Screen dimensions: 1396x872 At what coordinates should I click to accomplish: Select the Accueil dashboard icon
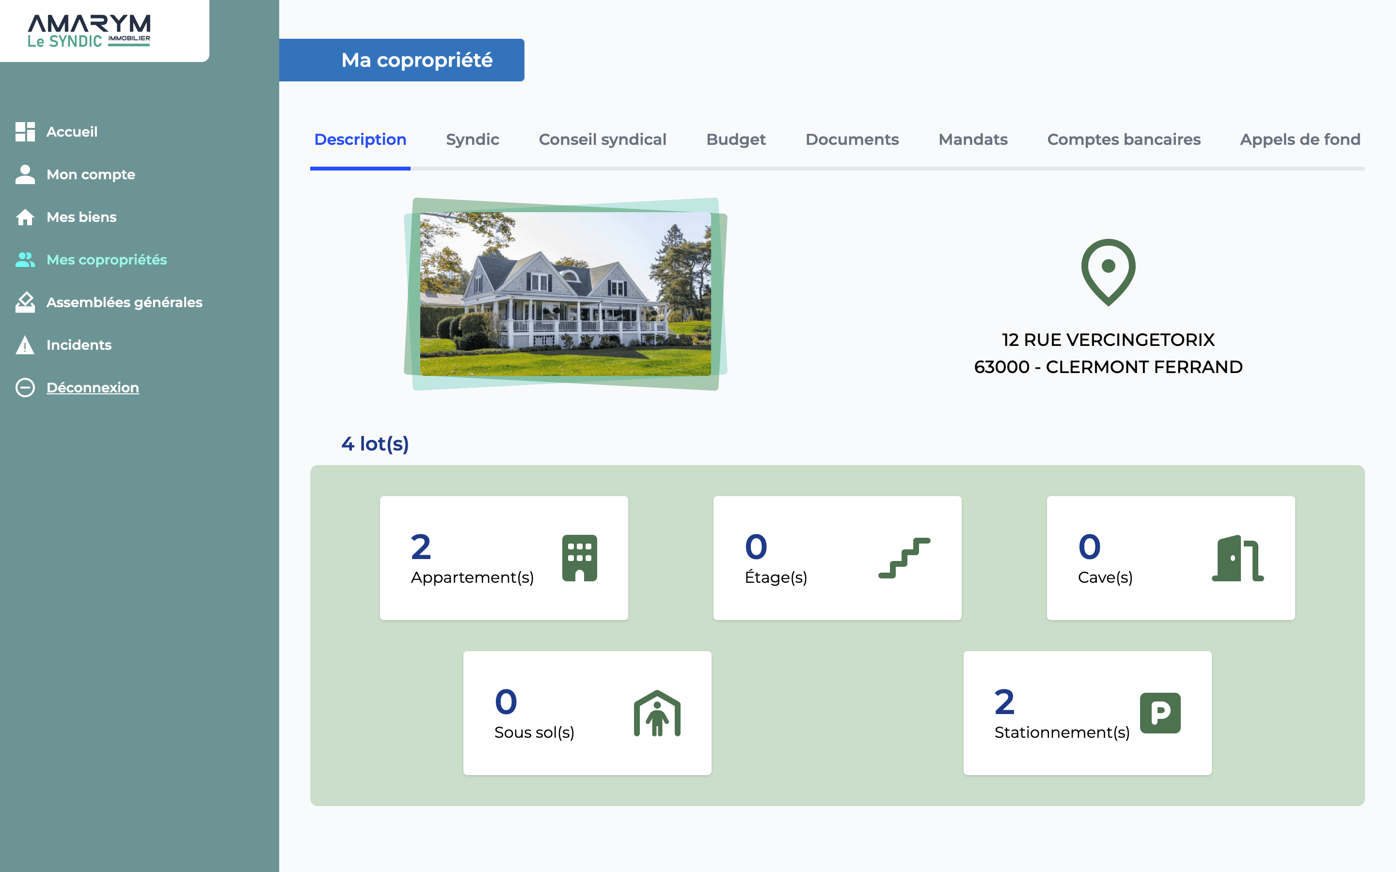coord(25,131)
